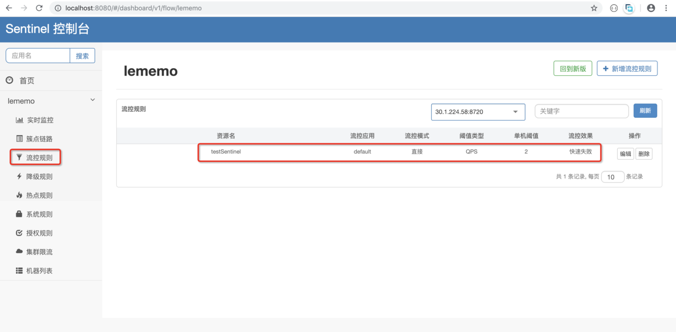Image resolution: width=676 pixels, height=332 pixels.
Task: Click the grid list icon for 机器列表
Action: coord(19,270)
